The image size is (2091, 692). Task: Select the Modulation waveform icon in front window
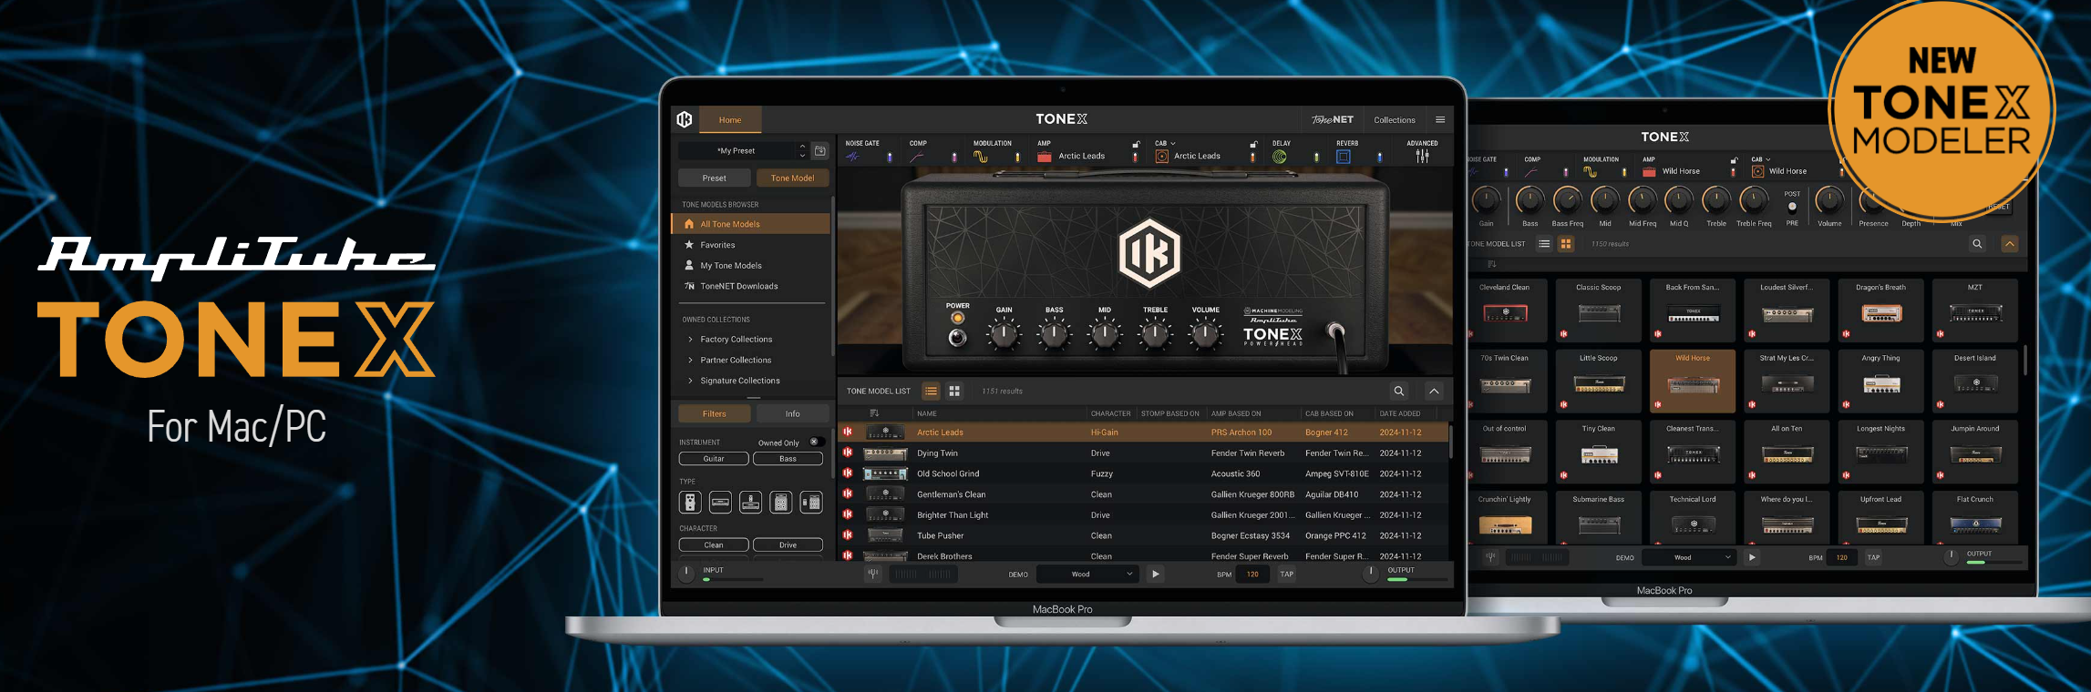pos(981,157)
